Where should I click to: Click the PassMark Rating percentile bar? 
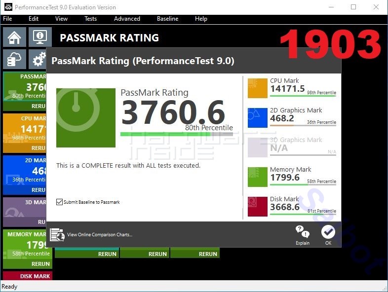tap(176, 134)
